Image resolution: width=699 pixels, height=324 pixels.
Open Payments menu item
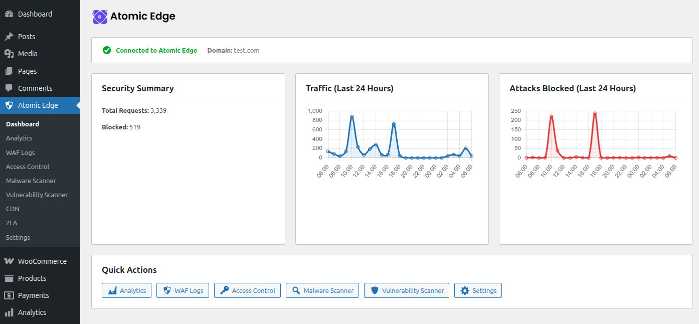(40, 295)
